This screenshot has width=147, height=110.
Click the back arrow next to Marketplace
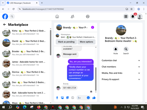coord(4,25)
